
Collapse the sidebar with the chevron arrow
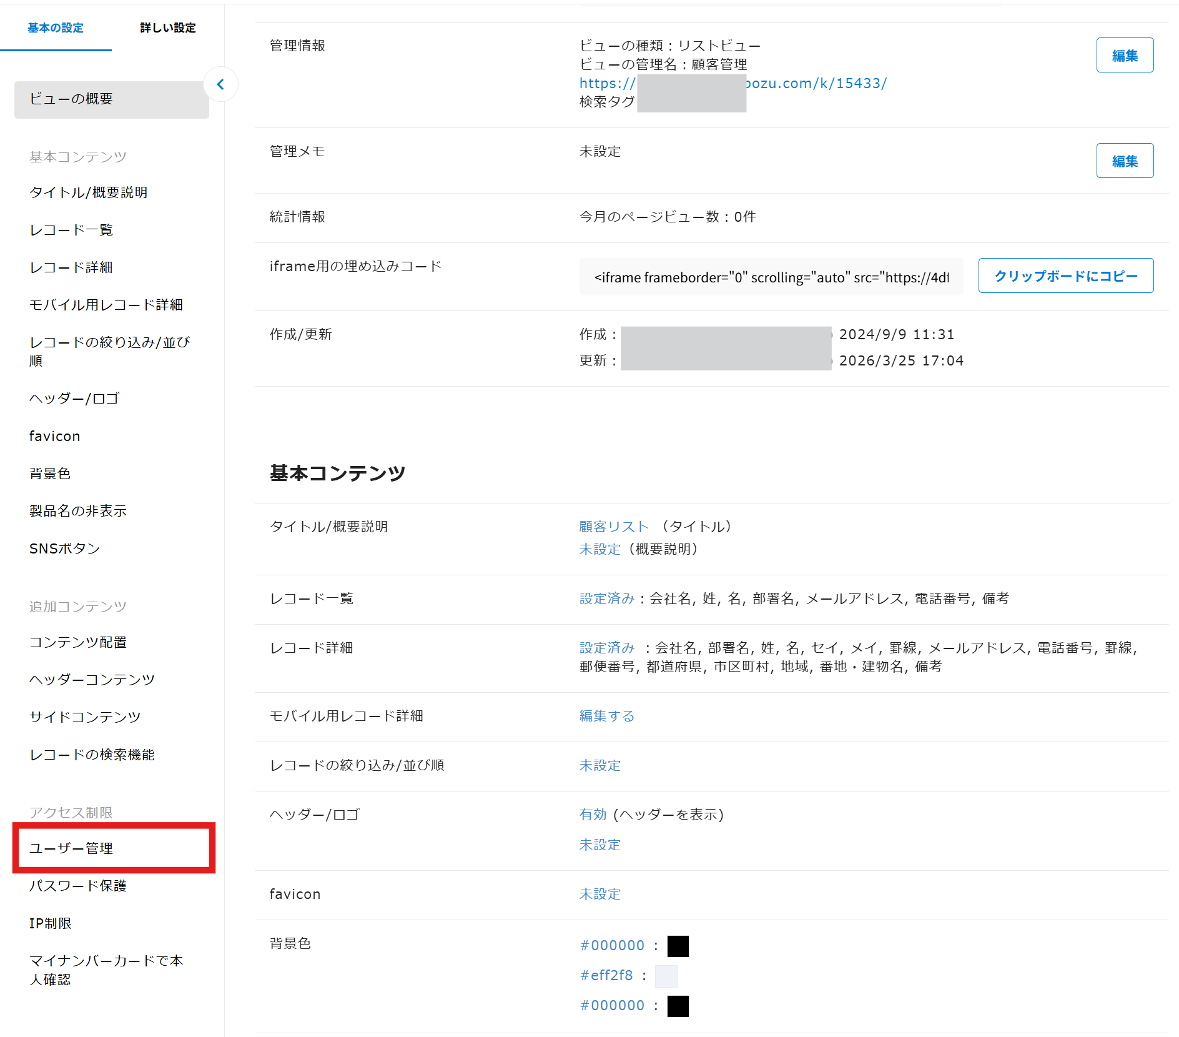click(220, 84)
